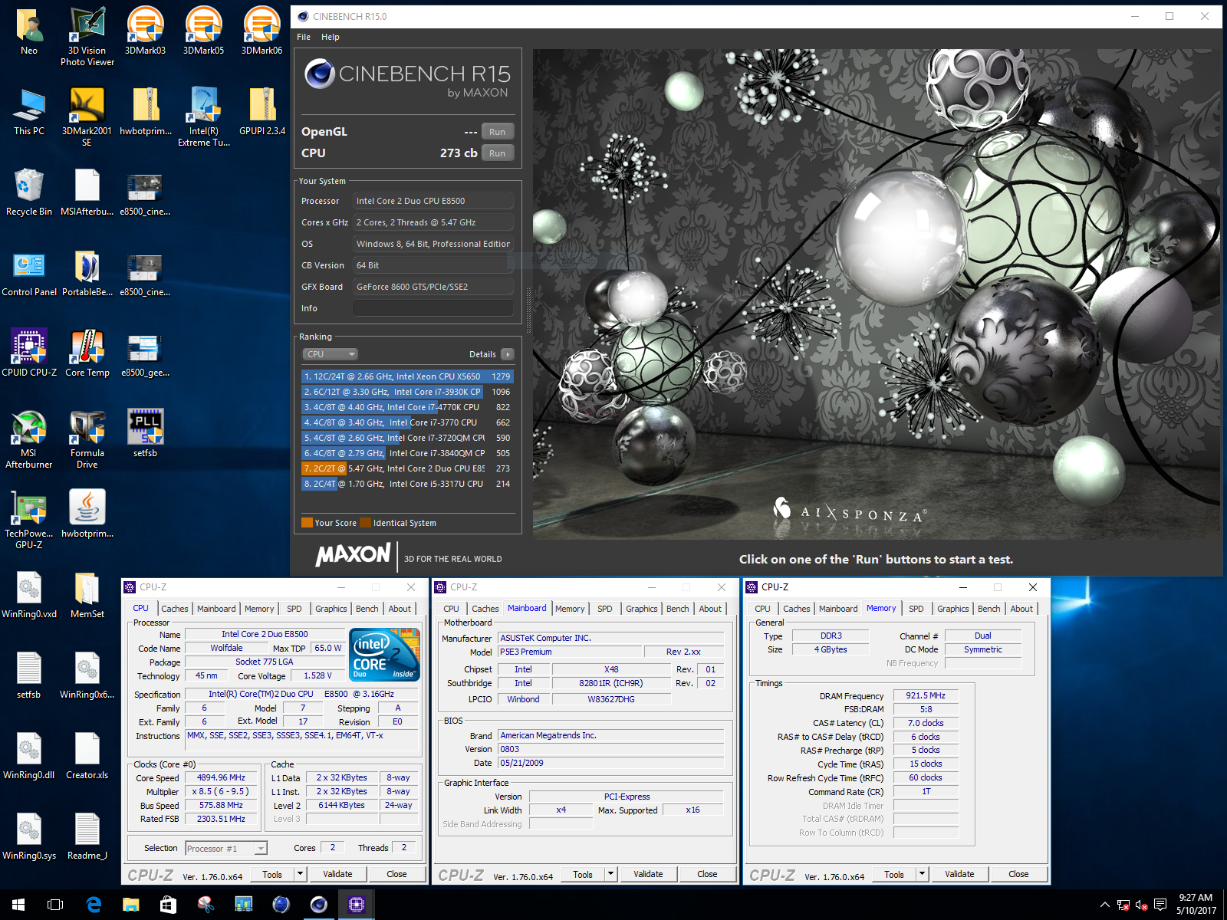Click the volume tray icon
Screen dimensions: 1227x920
coord(1141,905)
